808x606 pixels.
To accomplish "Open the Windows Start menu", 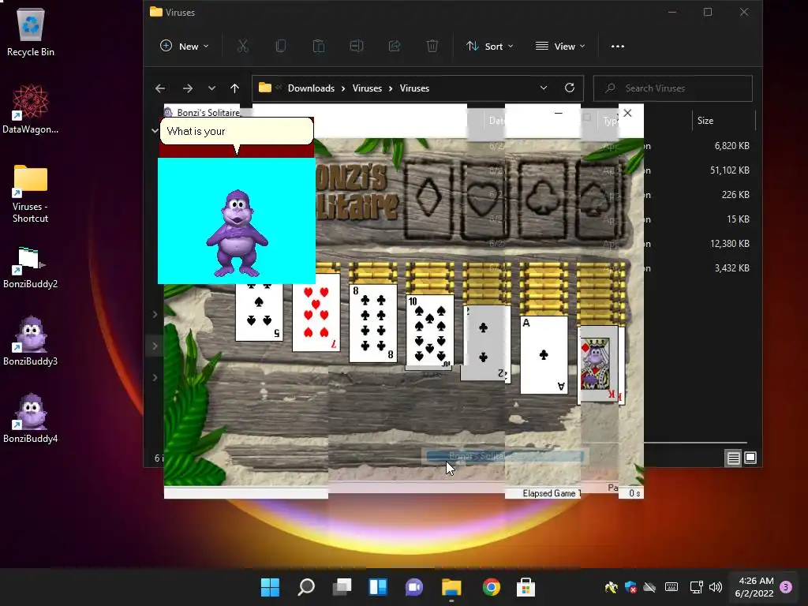I will [x=270, y=587].
